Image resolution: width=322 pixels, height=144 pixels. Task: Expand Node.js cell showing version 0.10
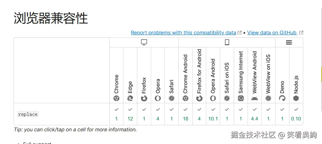tap(296, 114)
